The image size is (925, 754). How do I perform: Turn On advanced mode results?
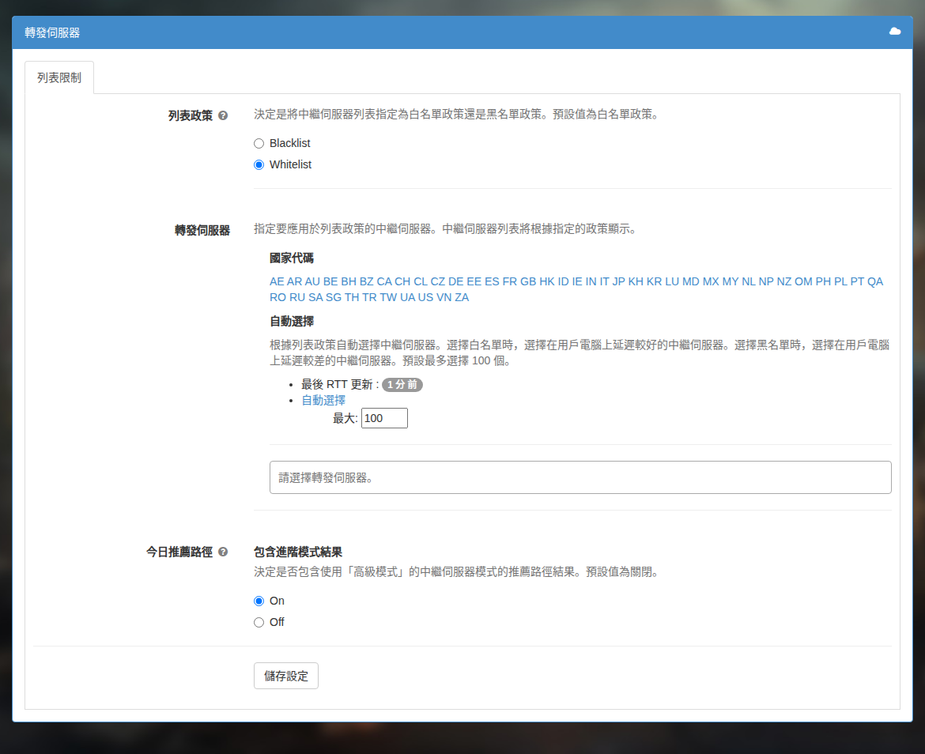tap(259, 601)
